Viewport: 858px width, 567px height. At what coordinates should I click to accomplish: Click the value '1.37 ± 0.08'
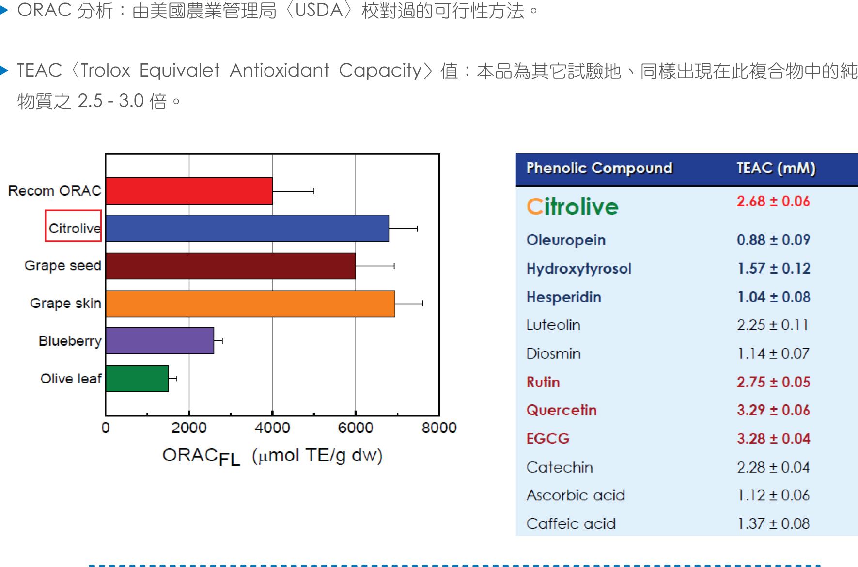click(773, 524)
